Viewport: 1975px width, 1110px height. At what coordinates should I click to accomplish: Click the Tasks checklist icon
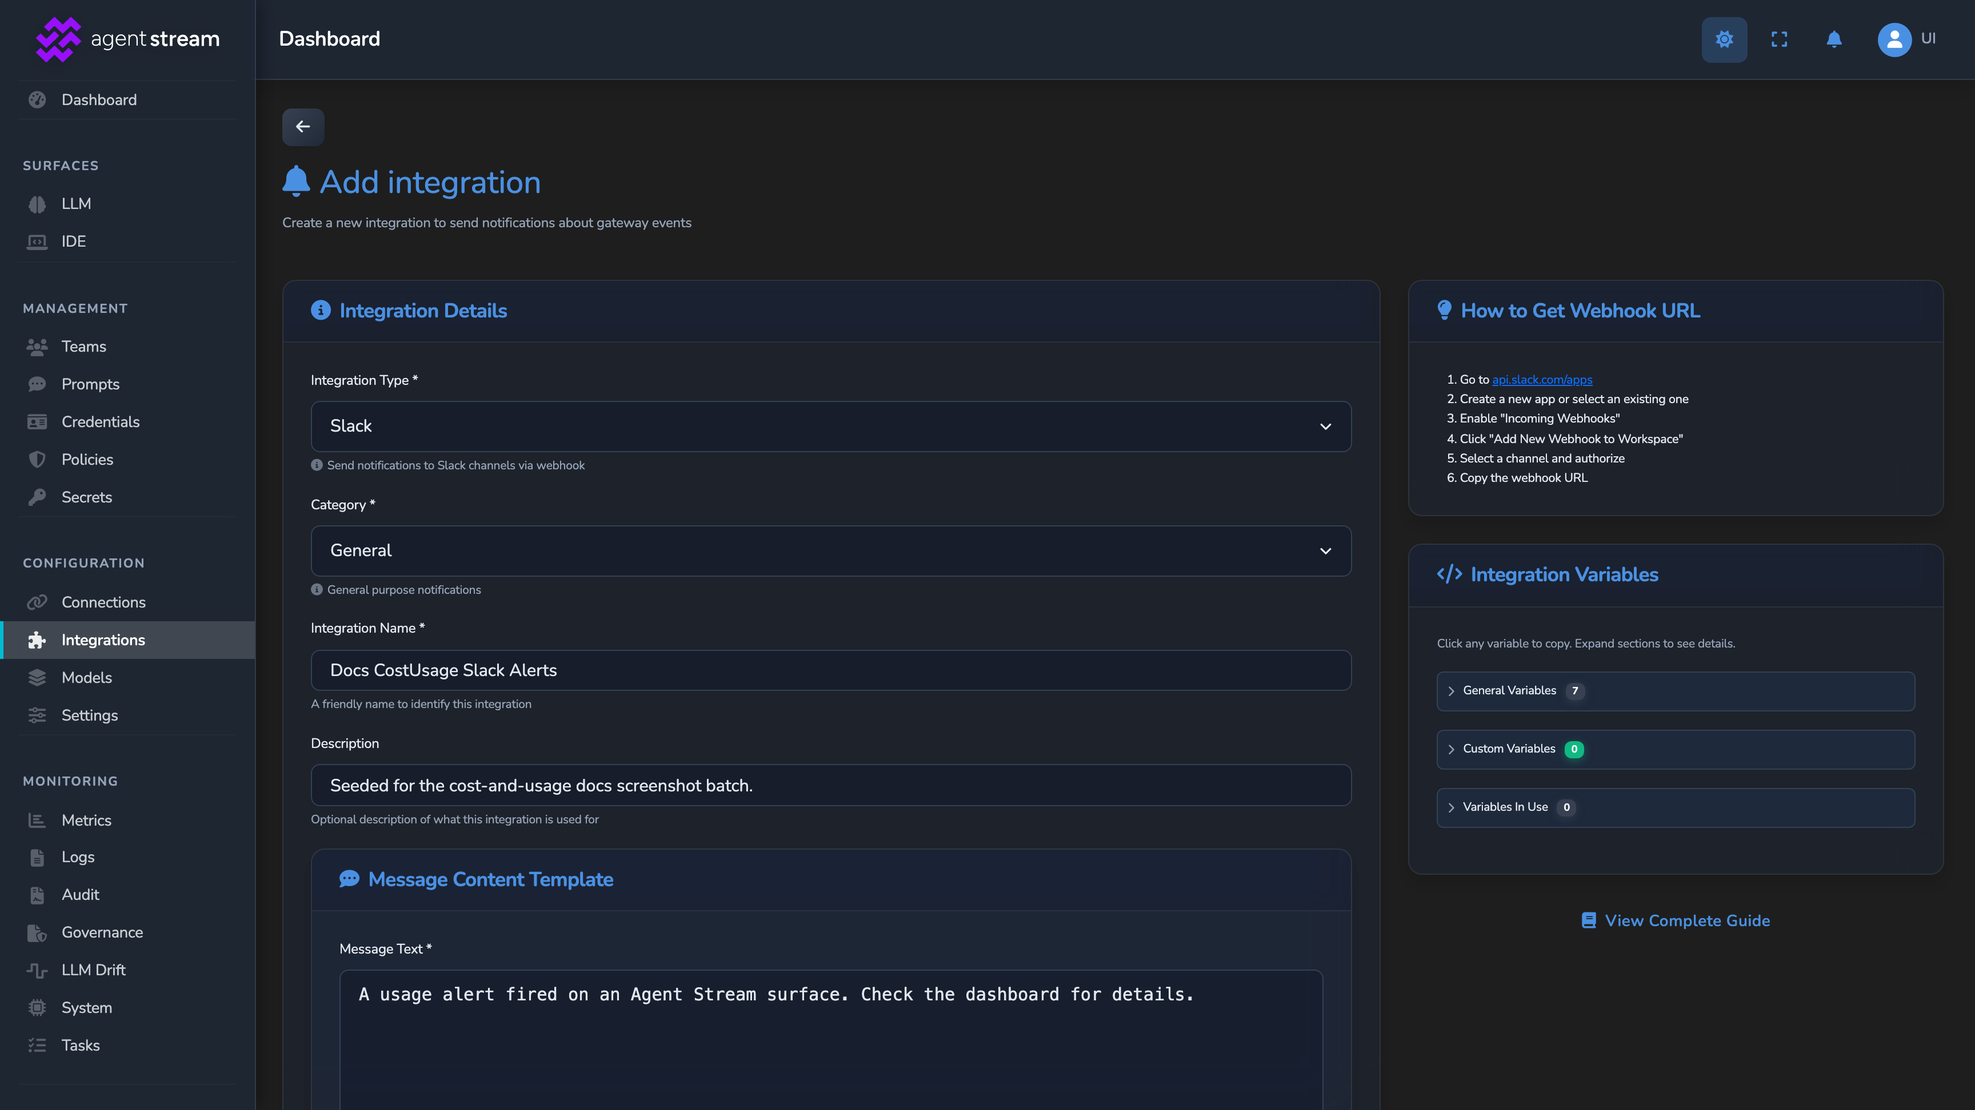tap(37, 1045)
